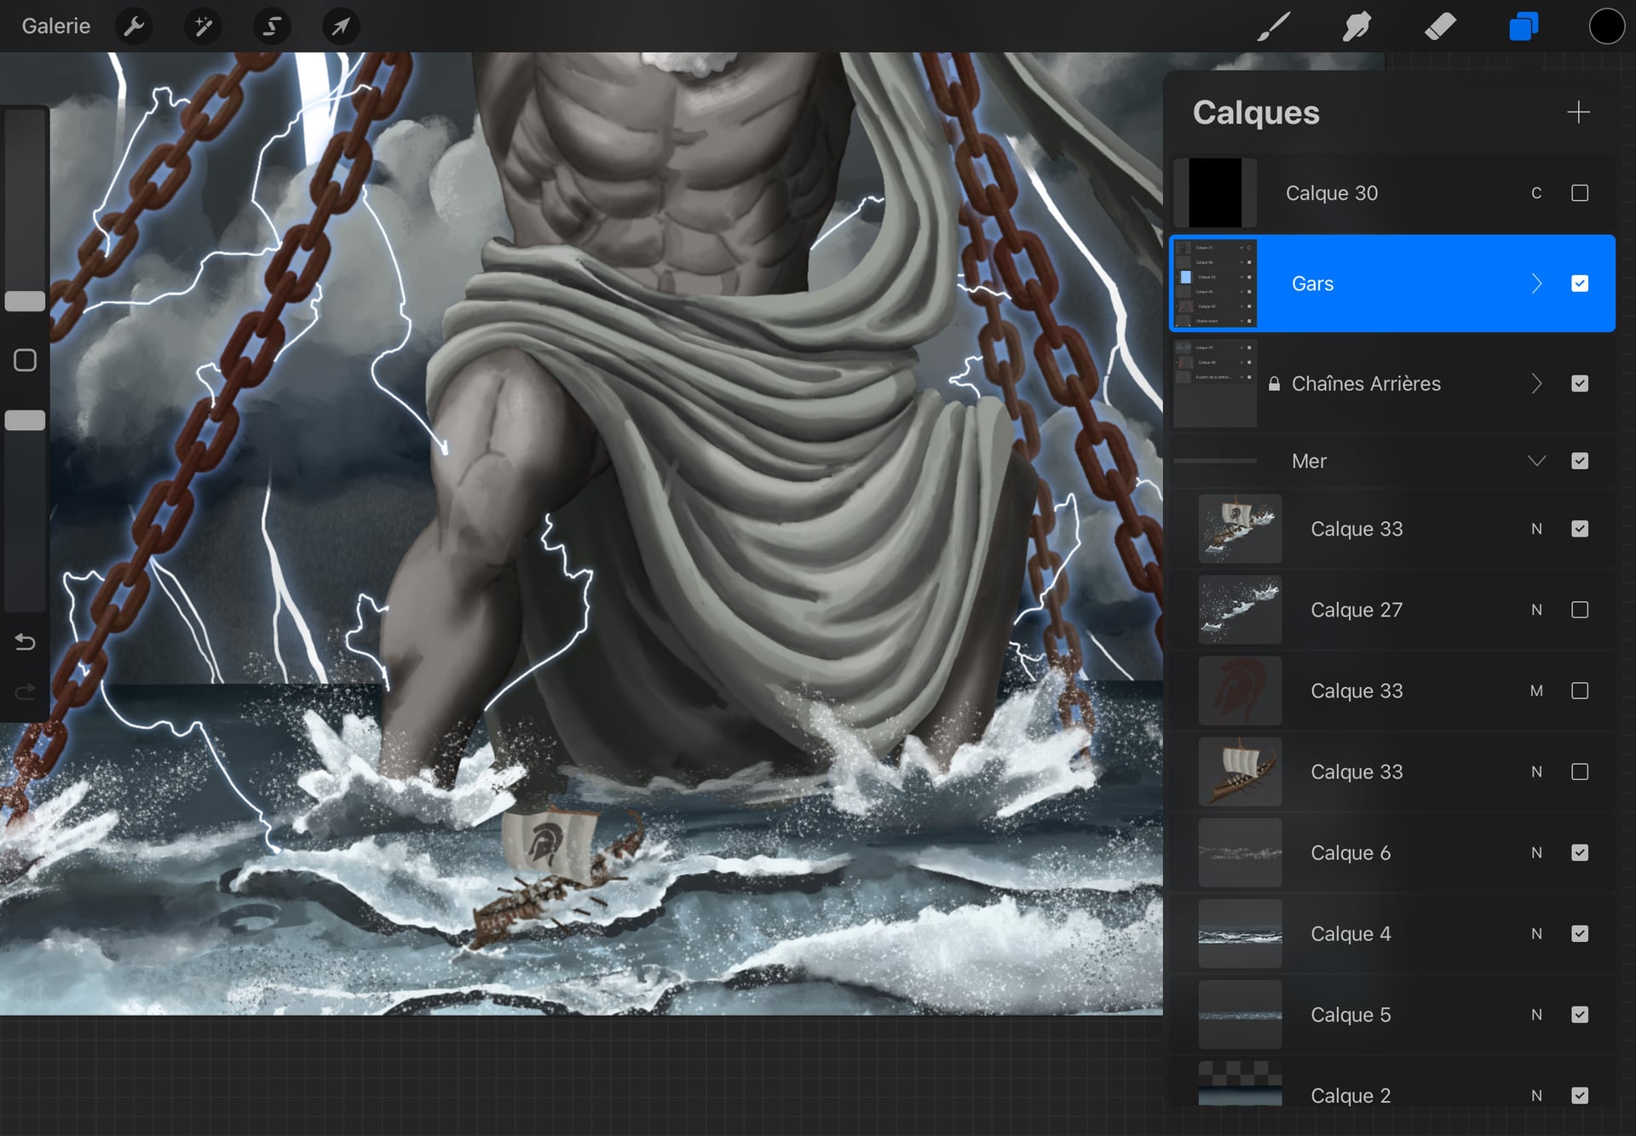Select the Calque 4 layer name
The image size is (1636, 1136).
1351,933
